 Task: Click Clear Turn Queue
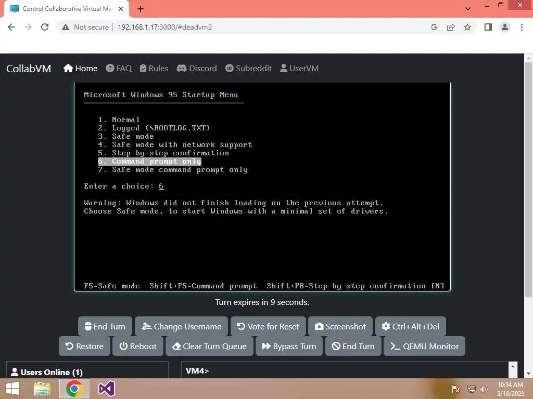(x=209, y=346)
